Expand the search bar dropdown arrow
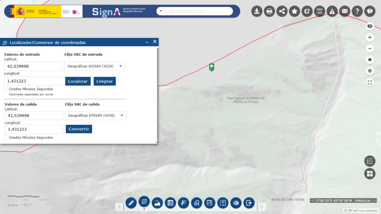This screenshot has height=214, width=381. [x=161, y=11]
